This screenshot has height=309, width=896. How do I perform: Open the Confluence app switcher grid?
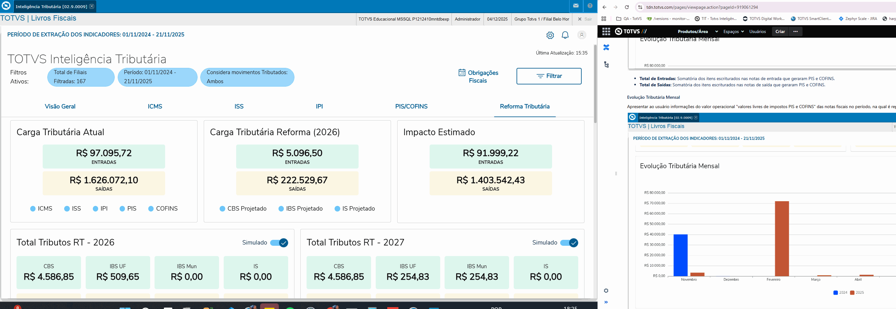click(x=606, y=32)
